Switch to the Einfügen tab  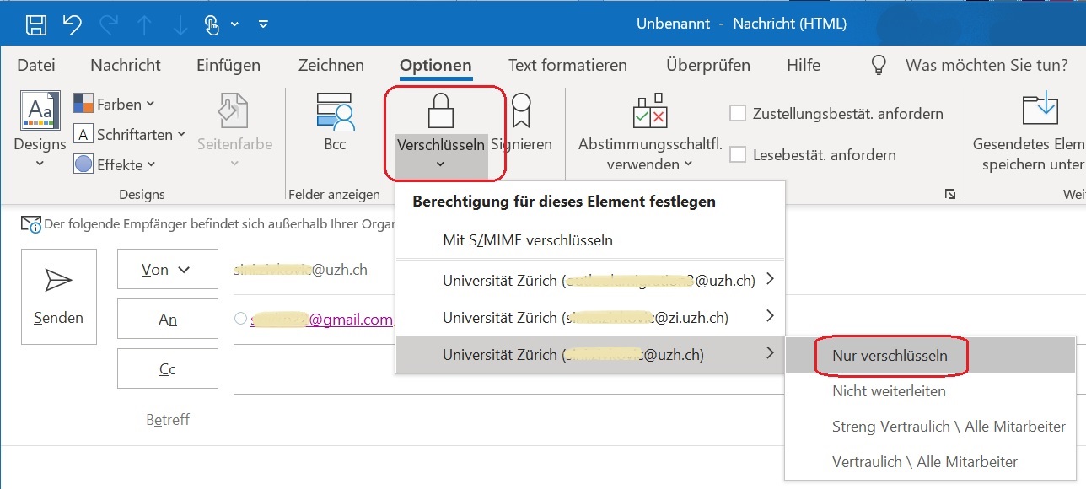point(228,65)
